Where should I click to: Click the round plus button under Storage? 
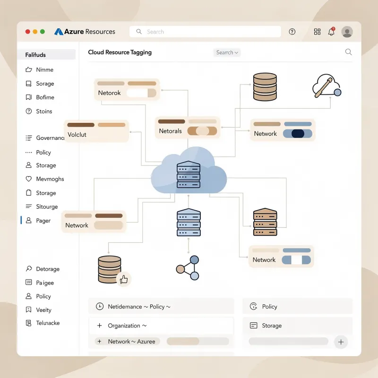(341, 342)
